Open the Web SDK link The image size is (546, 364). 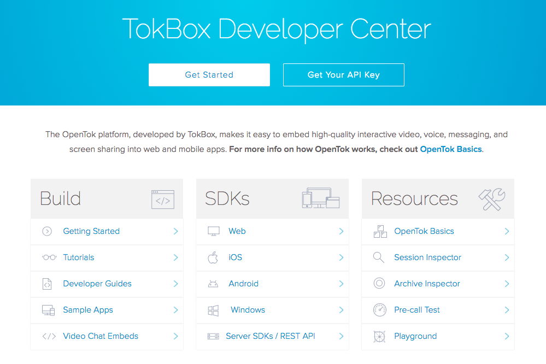tap(237, 231)
